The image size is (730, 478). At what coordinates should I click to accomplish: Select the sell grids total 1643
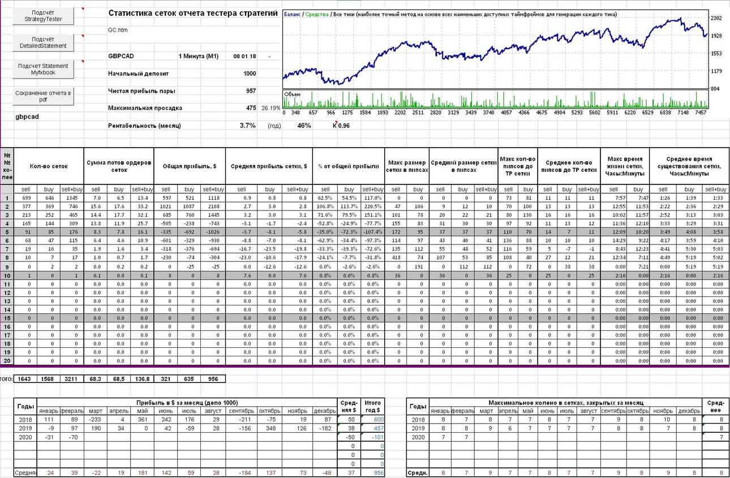point(25,378)
